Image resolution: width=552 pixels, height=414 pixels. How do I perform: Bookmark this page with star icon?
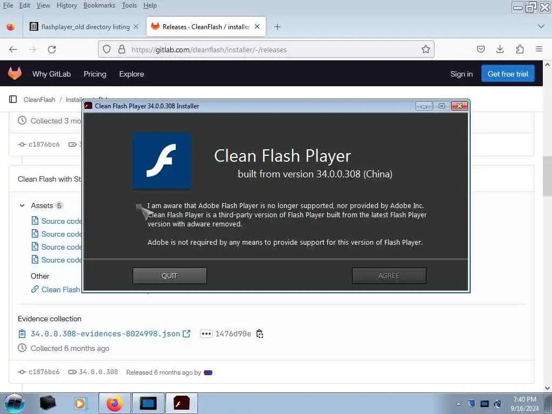pos(426,49)
